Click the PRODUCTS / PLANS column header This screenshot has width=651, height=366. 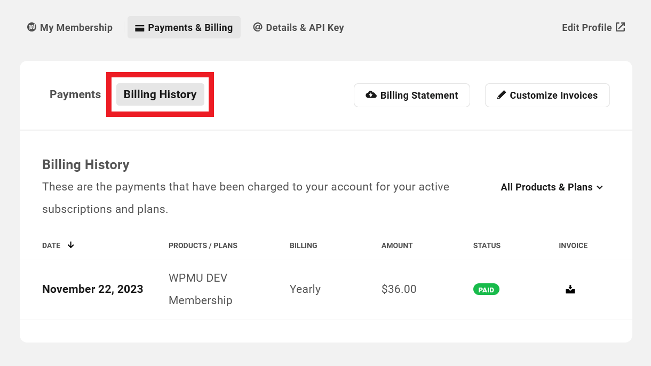point(203,245)
